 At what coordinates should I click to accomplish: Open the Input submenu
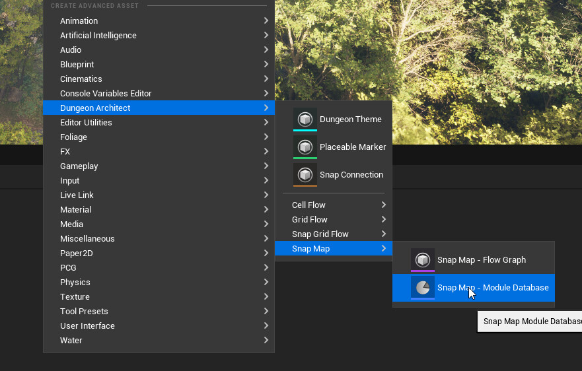[159, 180]
